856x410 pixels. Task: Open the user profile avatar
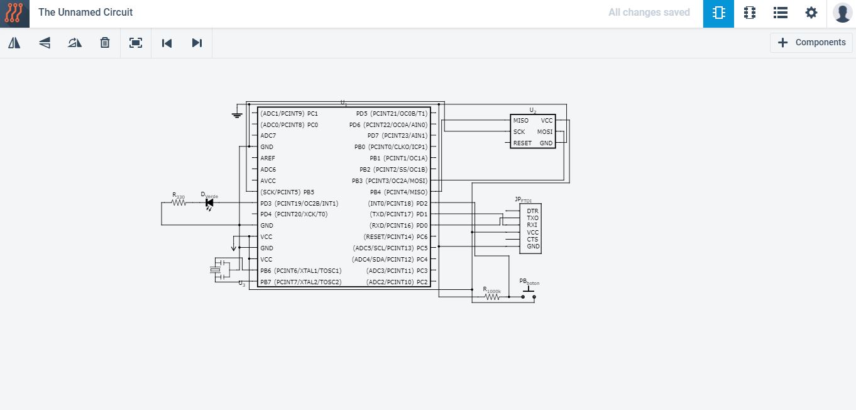[842, 13]
